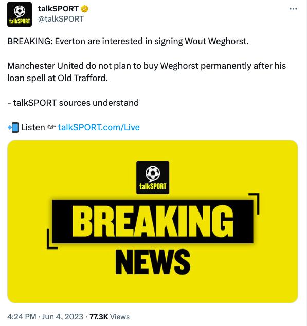The width and height of the screenshot is (307, 326).
Task: Open the talkSPORT.com/Live link
Action: click(99, 127)
